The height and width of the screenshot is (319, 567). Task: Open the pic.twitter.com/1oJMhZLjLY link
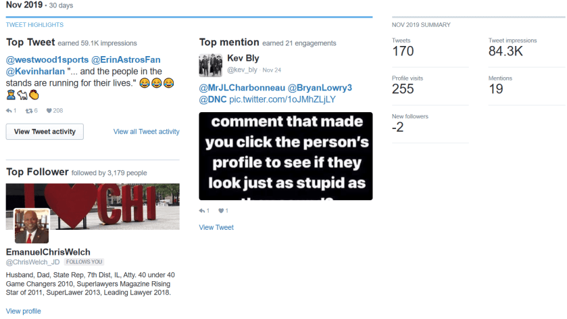[x=282, y=99]
